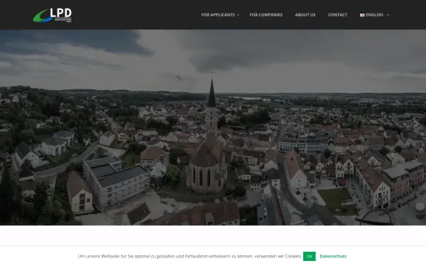Open the Datenschutz privacy link
Screen dimensions: 426x266
tap(333, 256)
